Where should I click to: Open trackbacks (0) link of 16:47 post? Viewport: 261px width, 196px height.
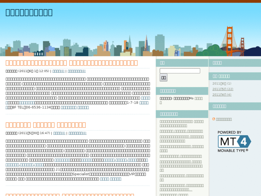coord(78,133)
